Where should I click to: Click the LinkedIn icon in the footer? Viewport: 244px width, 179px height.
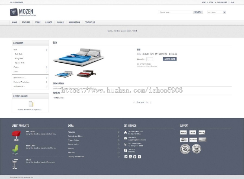(x=126, y=156)
